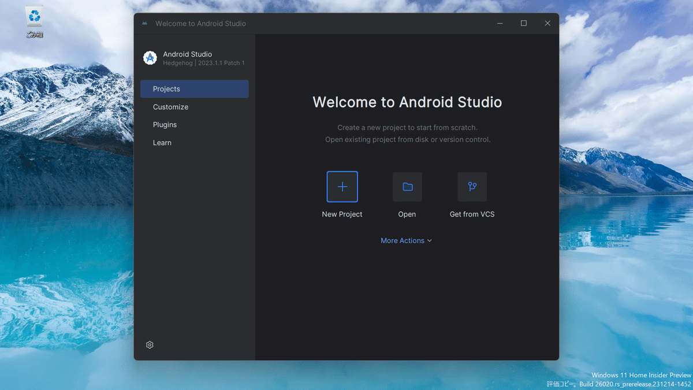Click the Get from VCS label
Image resolution: width=693 pixels, height=390 pixels.
point(472,214)
